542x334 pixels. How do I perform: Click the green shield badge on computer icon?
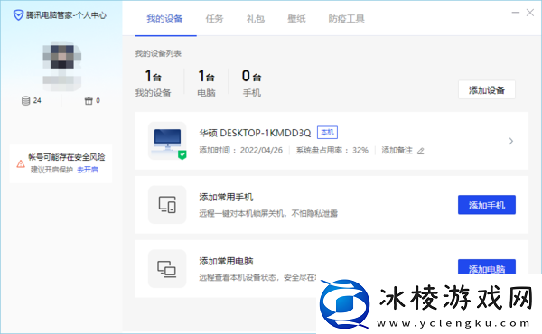coord(182,155)
